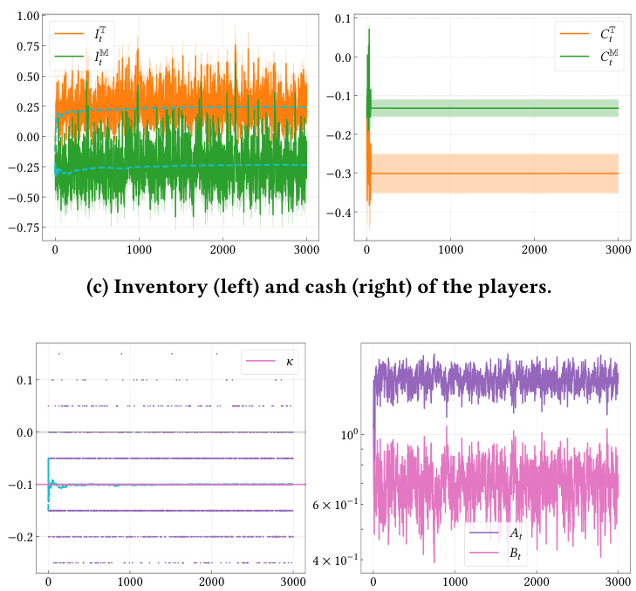Click the κ legend entry
The width and height of the screenshot is (636, 591).
tap(276, 361)
